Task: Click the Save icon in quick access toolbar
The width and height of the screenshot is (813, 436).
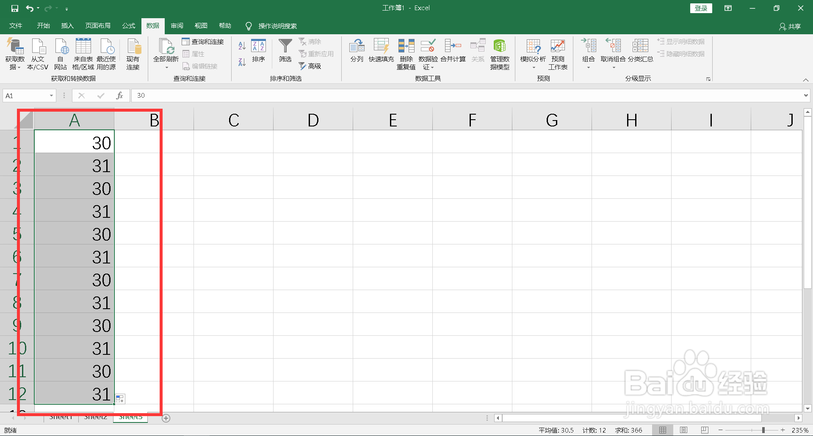Action: click(x=15, y=8)
